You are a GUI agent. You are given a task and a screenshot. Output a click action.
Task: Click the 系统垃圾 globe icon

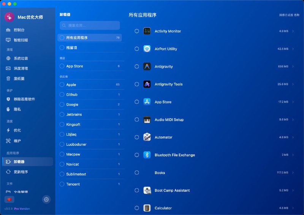(x=8, y=58)
